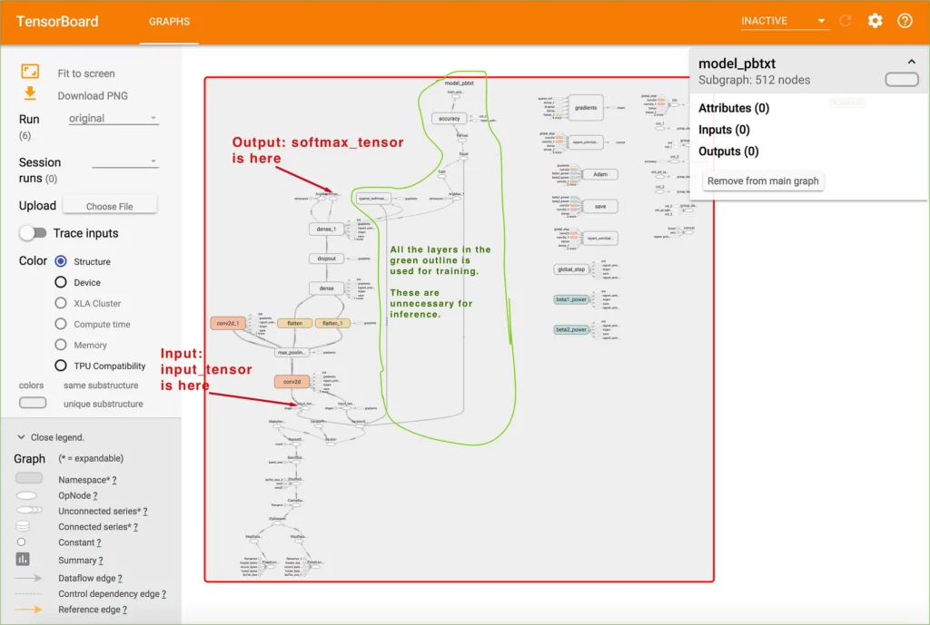Select the Memory color option
The width and height of the screenshot is (930, 625).
click(61, 345)
